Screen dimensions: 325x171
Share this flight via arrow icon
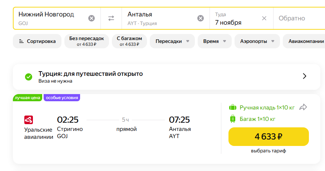pyautogui.click(x=303, y=107)
